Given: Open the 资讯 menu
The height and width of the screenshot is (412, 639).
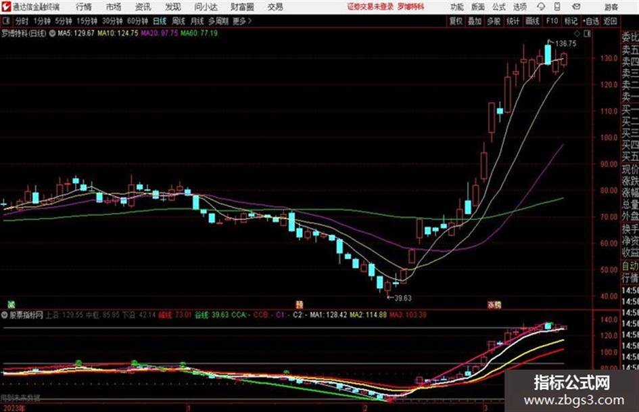Looking at the screenshot, I should click(143, 7).
